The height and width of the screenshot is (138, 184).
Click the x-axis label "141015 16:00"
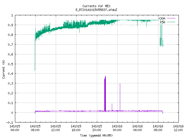click(76, 128)
